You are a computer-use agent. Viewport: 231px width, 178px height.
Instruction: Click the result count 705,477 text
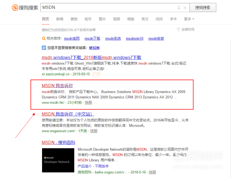[73, 30]
